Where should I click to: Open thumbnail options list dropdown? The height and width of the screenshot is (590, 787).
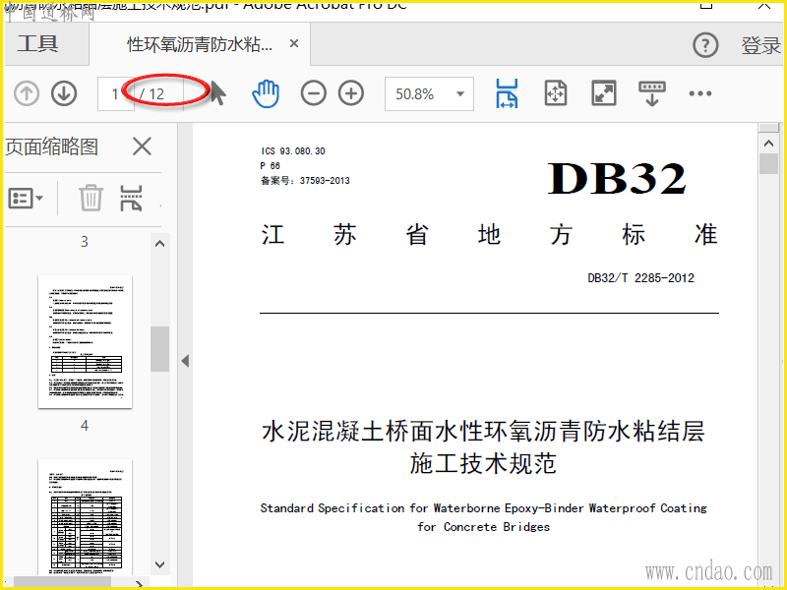tap(26, 199)
